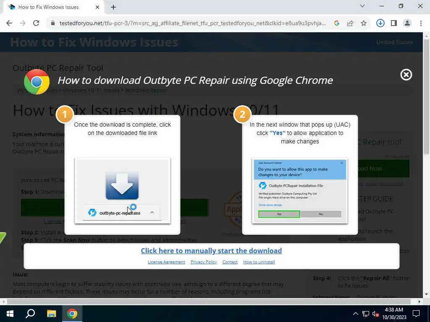Bookmark this page with the star
The height and width of the screenshot is (322, 430).
364,23
